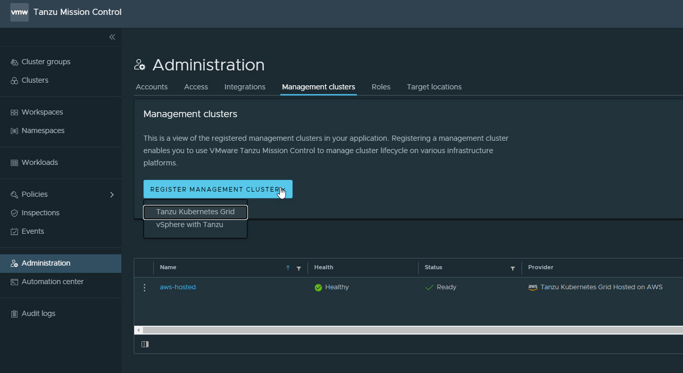683x373 pixels.
Task: Open Inspections from the sidebar
Action: (x=40, y=213)
